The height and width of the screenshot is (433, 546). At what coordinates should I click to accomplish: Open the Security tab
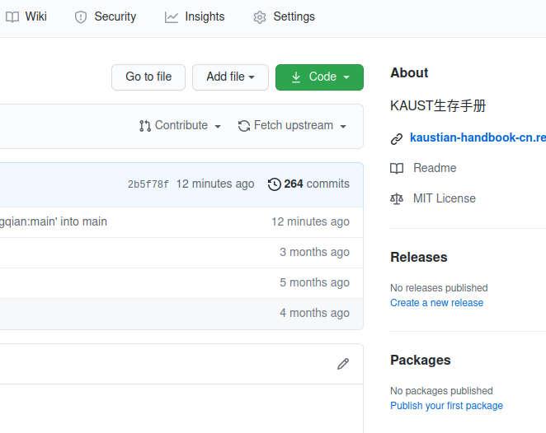pyautogui.click(x=106, y=16)
